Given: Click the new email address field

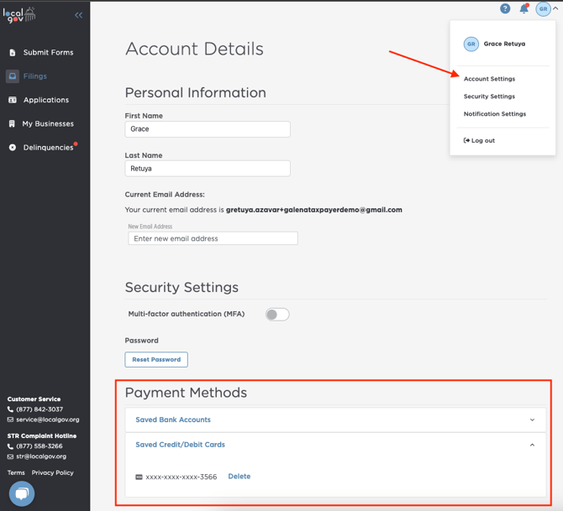Looking at the screenshot, I should [x=213, y=238].
